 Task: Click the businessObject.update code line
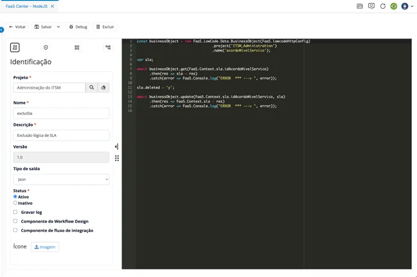pyautogui.click(x=211, y=97)
